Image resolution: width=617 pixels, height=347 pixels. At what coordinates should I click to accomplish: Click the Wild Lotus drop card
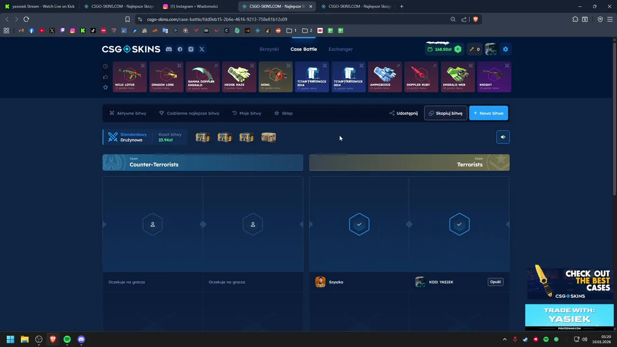click(130, 77)
